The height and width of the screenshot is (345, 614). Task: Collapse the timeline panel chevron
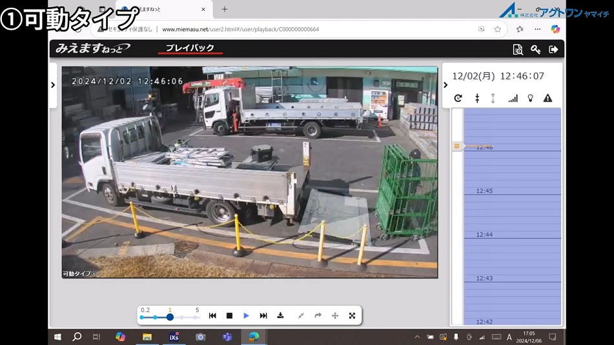coord(445,85)
